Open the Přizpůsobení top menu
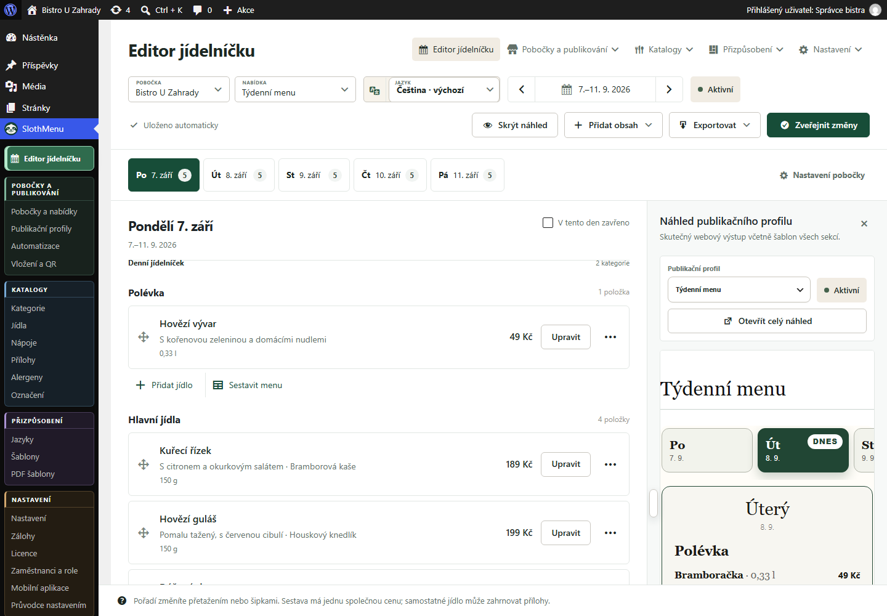The image size is (887, 616). [746, 49]
